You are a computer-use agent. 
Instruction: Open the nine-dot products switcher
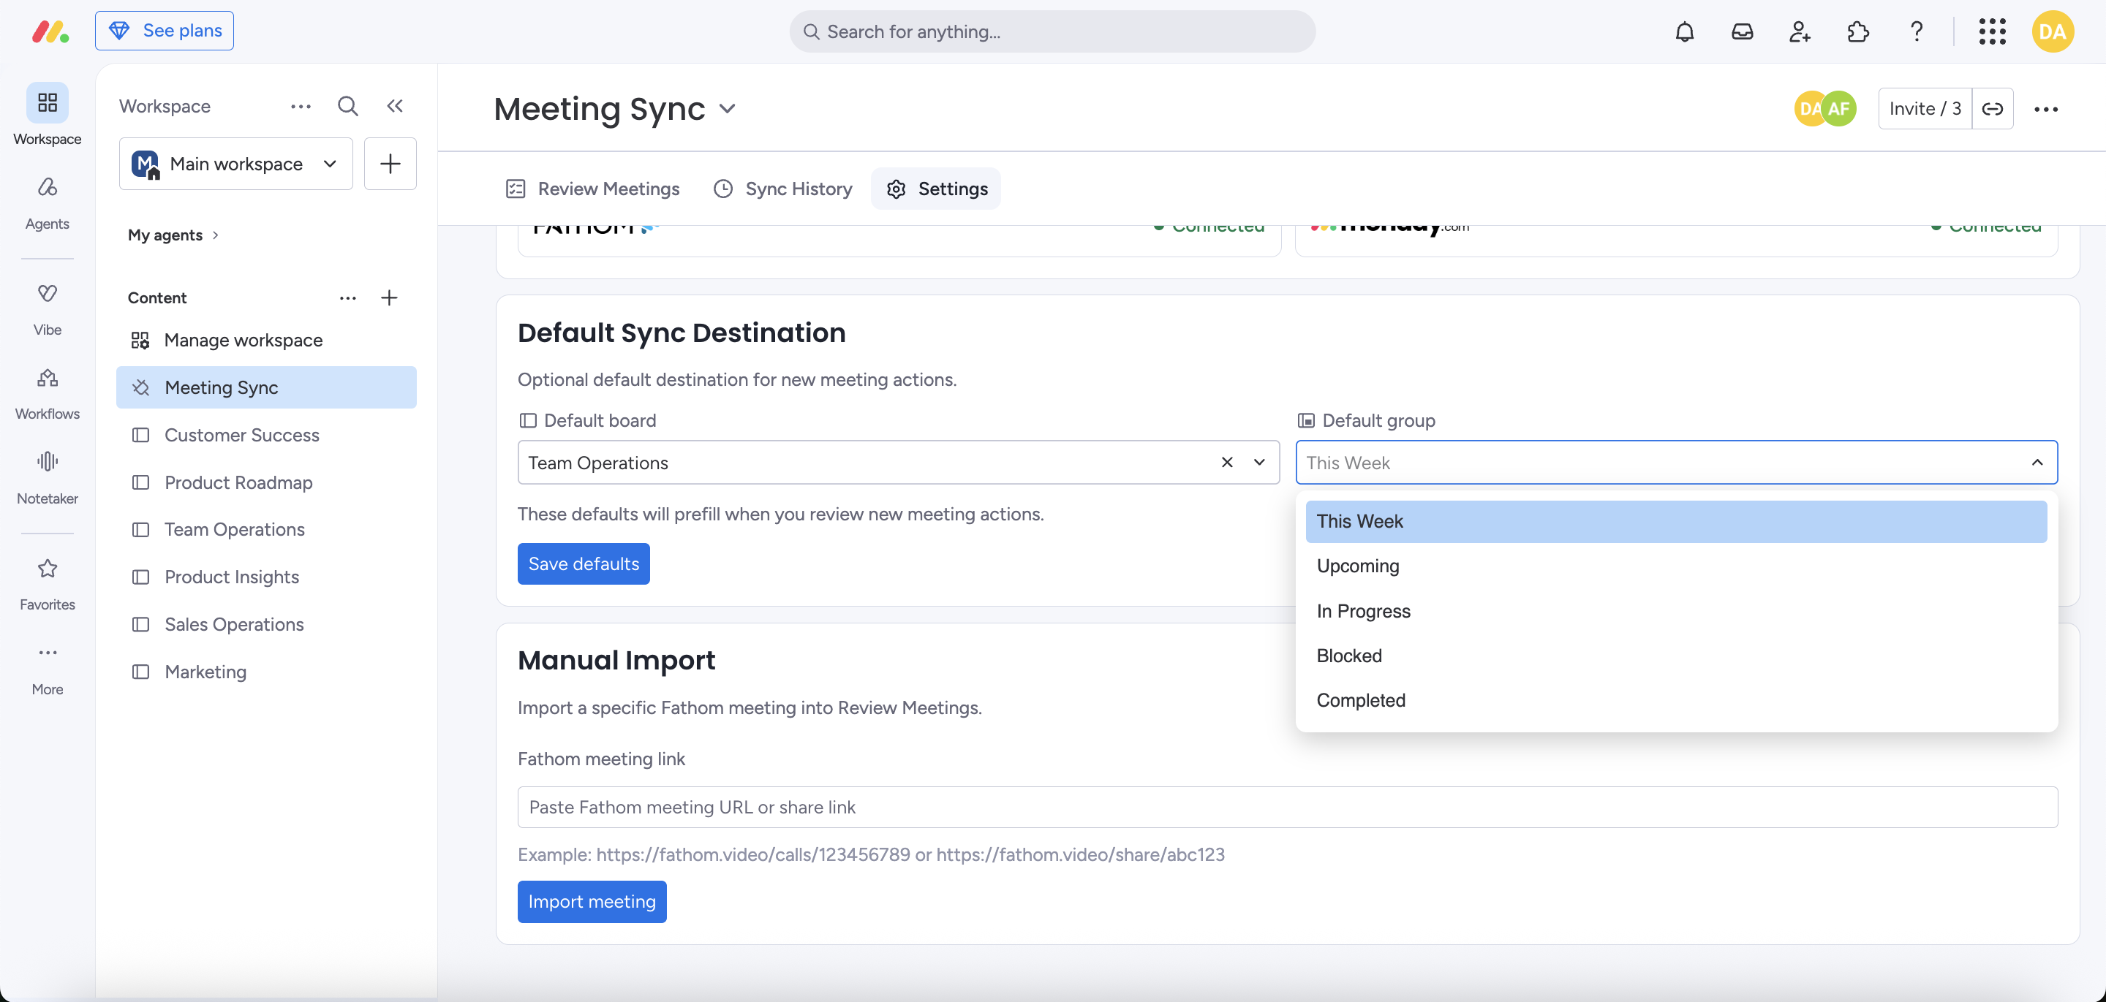[1993, 31]
